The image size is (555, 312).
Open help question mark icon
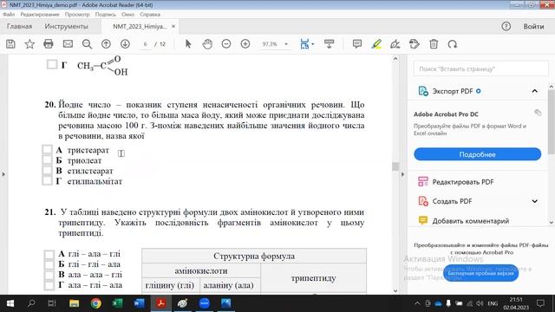coord(506,26)
